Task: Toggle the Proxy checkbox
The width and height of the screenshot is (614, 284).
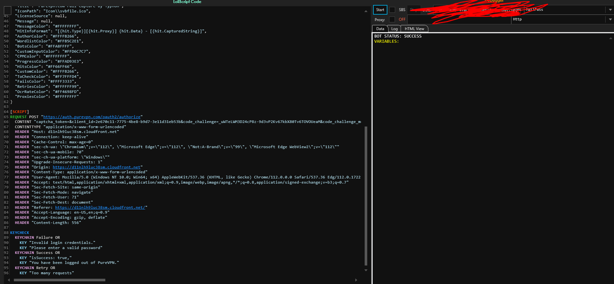Action: (392, 19)
